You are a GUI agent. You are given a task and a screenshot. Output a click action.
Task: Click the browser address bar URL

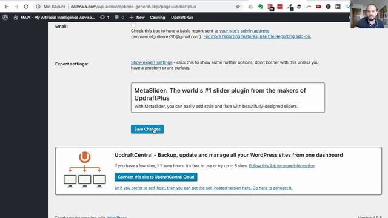pos(133,7)
